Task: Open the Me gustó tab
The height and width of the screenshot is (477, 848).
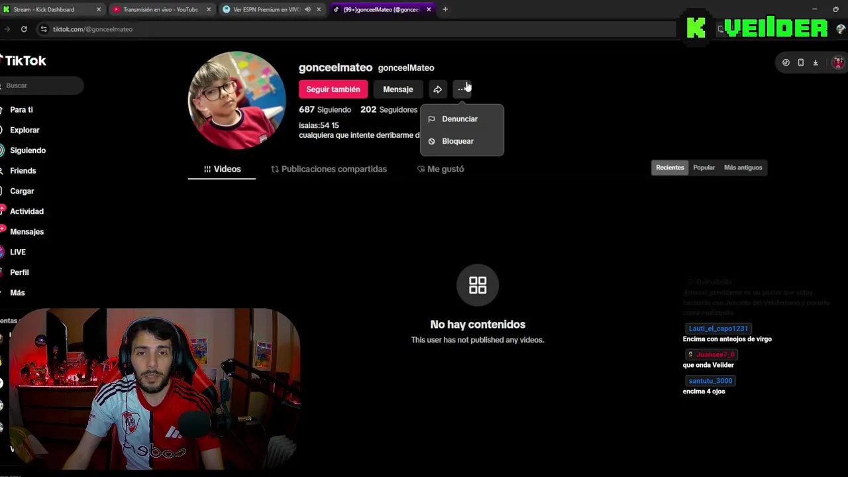Action: tap(441, 169)
